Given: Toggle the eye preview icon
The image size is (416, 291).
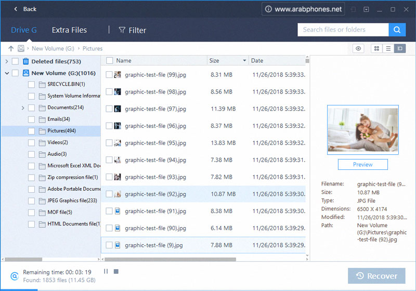Looking at the screenshot, I should point(358,48).
